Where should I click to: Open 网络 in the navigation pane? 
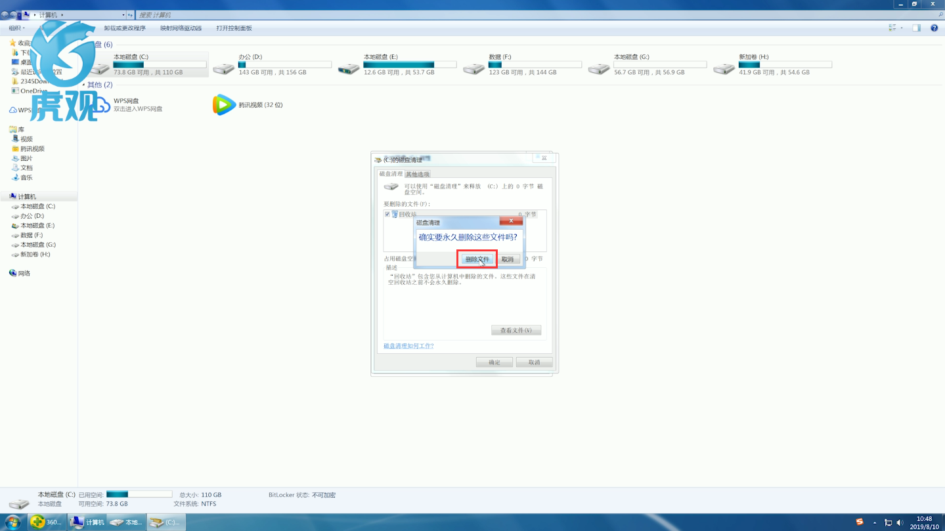pos(20,273)
